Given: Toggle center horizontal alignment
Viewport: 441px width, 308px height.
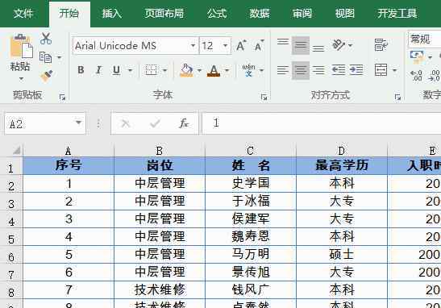Looking at the screenshot, I should tap(301, 70).
